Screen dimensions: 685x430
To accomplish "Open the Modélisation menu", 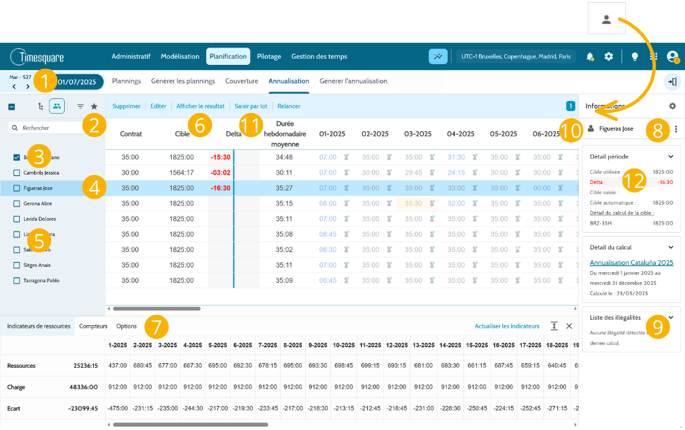I will pos(180,56).
